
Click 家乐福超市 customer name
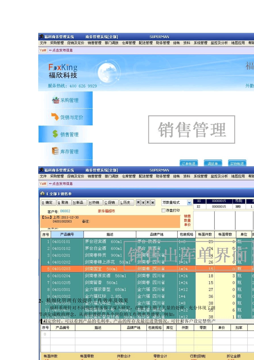[x=106, y=211]
